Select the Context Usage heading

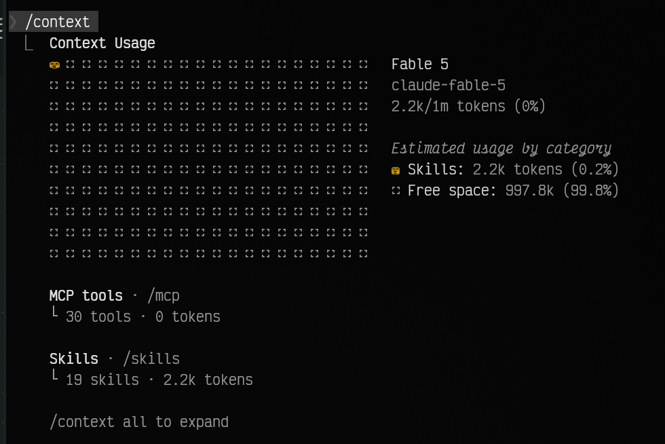tap(102, 43)
